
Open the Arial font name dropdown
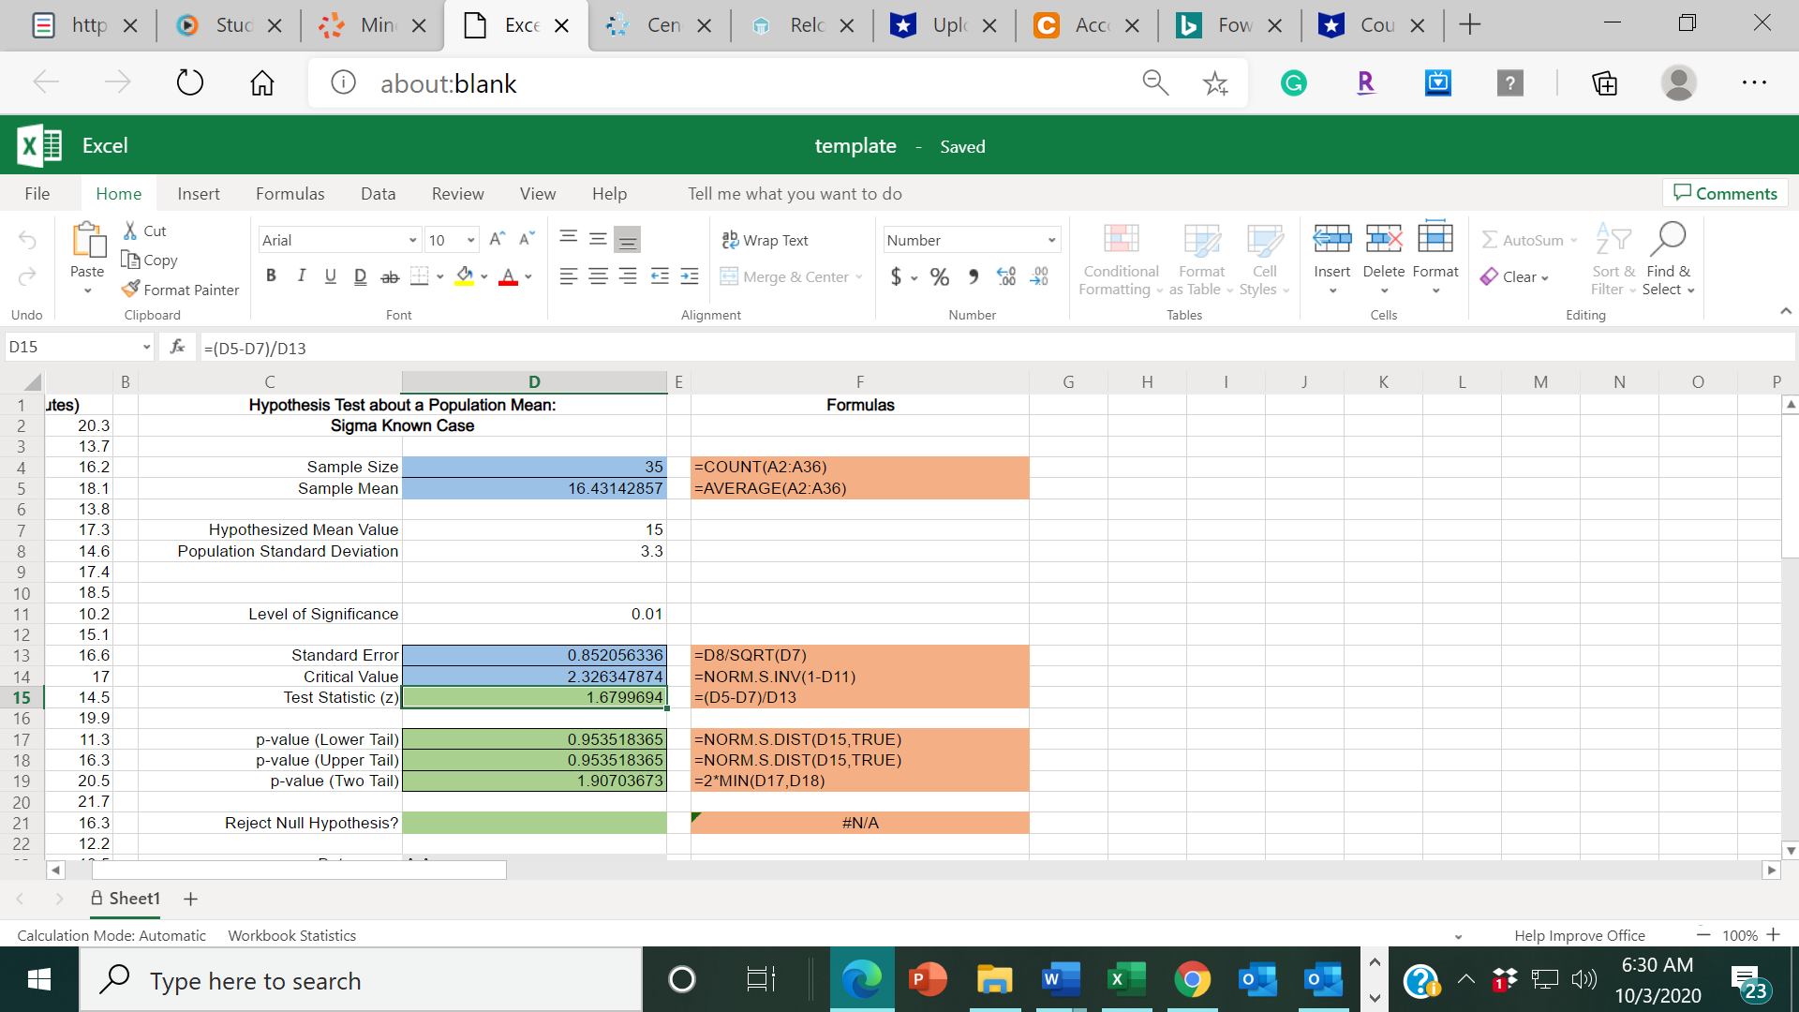pyautogui.click(x=412, y=241)
